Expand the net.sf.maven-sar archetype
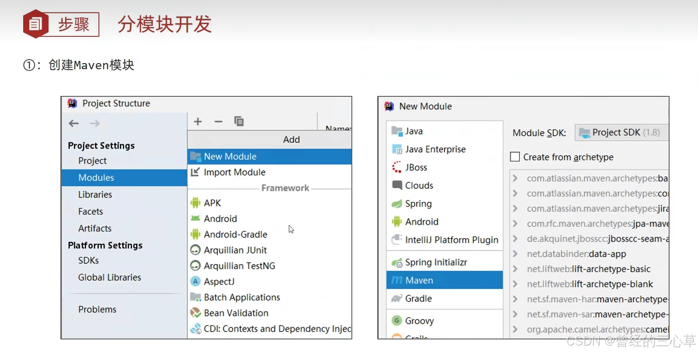The height and width of the screenshot is (353, 698). [515, 314]
